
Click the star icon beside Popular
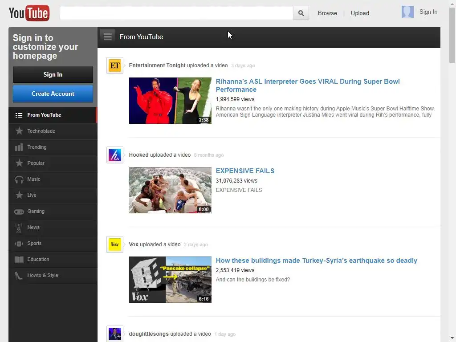coord(19,163)
